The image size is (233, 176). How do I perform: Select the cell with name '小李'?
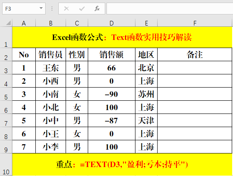(x=51, y=147)
